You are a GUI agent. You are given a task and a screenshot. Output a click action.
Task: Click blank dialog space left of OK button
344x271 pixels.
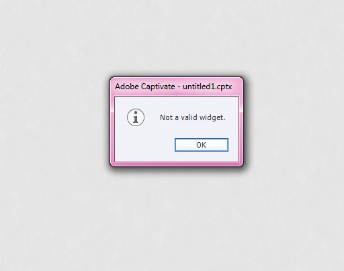pos(144,145)
